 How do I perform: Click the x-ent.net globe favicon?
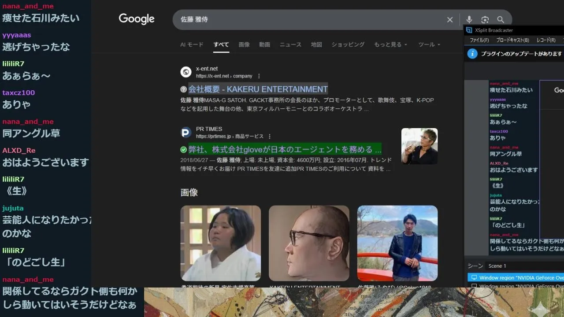(186, 72)
